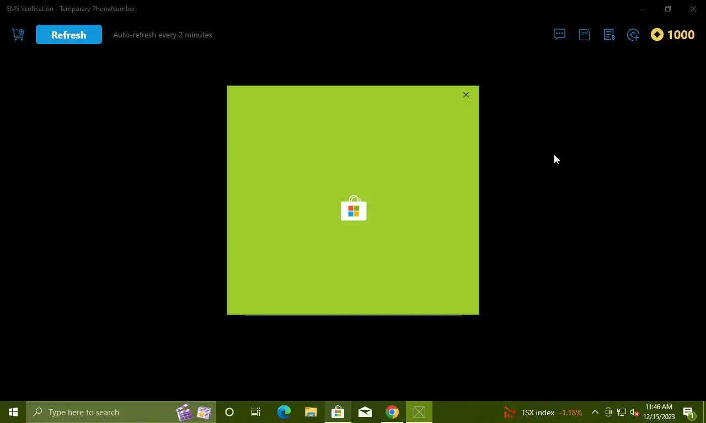This screenshot has width=706, height=423.
Task: Click the Microsoft Store bag logo in dialog
Action: tap(354, 208)
